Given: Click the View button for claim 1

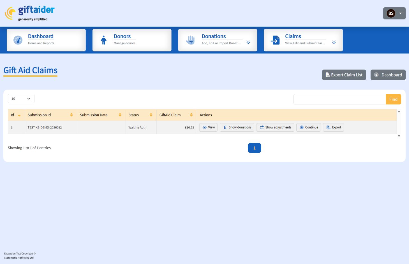Looking at the screenshot, I should tap(208, 127).
